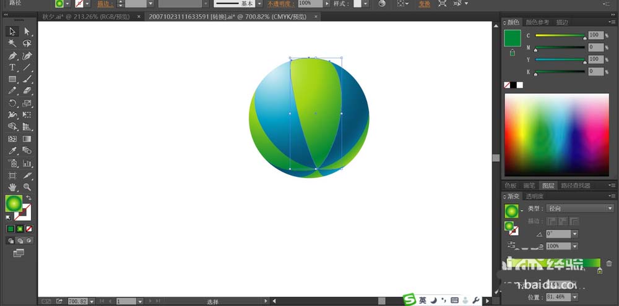Switch to 路径查找器 pathfinder tab
This screenshot has height=306, width=619.
[x=576, y=185]
